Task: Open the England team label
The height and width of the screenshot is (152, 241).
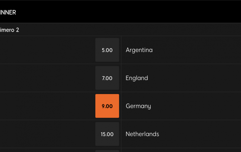Action: point(137,78)
